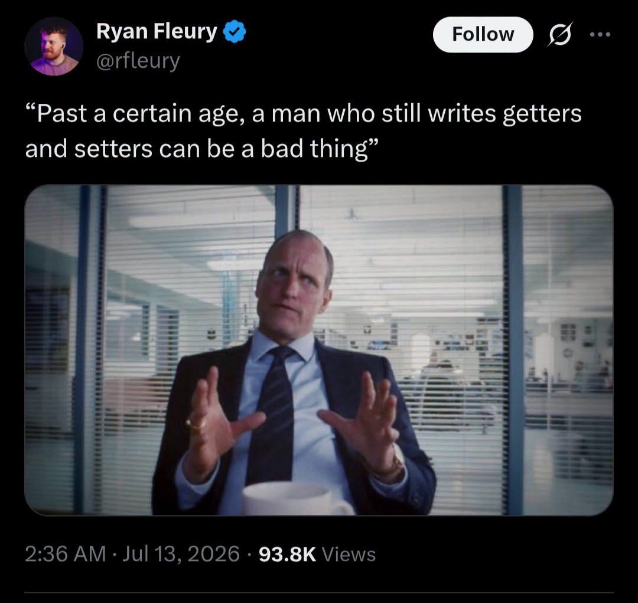Click the gold wristwatch in the photo

392,463
